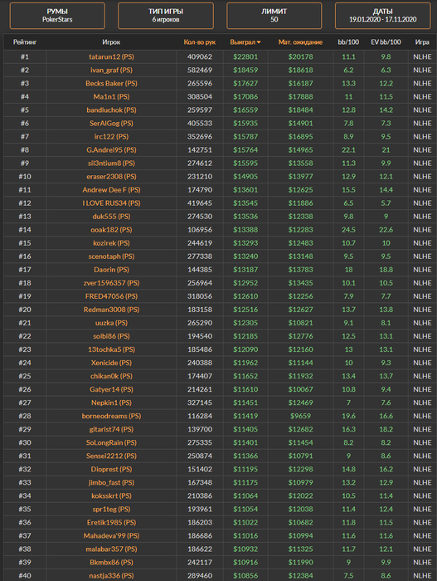Viewport: 437px width, 581px height.
Task: Open player koksskrt (PS)
Action: point(111,496)
